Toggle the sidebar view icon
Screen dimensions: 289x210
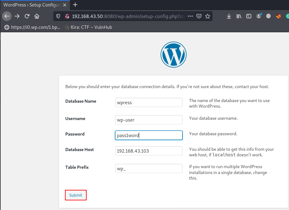[x=249, y=16]
